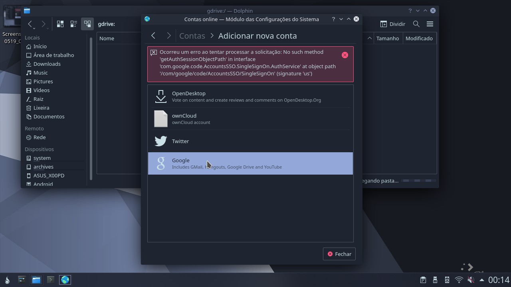Screen dimensions: 511x287
Task: Dismiss the error message banner
Action: click(x=345, y=55)
